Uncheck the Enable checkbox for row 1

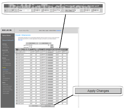(x=20, y=52)
